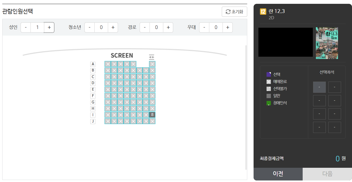The height and width of the screenshot is (182, 352).
Task: Decrease 청소년 youth count with minus
Action: coord(90,27)
